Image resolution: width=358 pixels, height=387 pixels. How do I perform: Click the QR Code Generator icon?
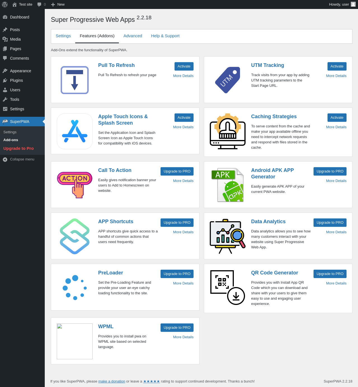point(228,287)
